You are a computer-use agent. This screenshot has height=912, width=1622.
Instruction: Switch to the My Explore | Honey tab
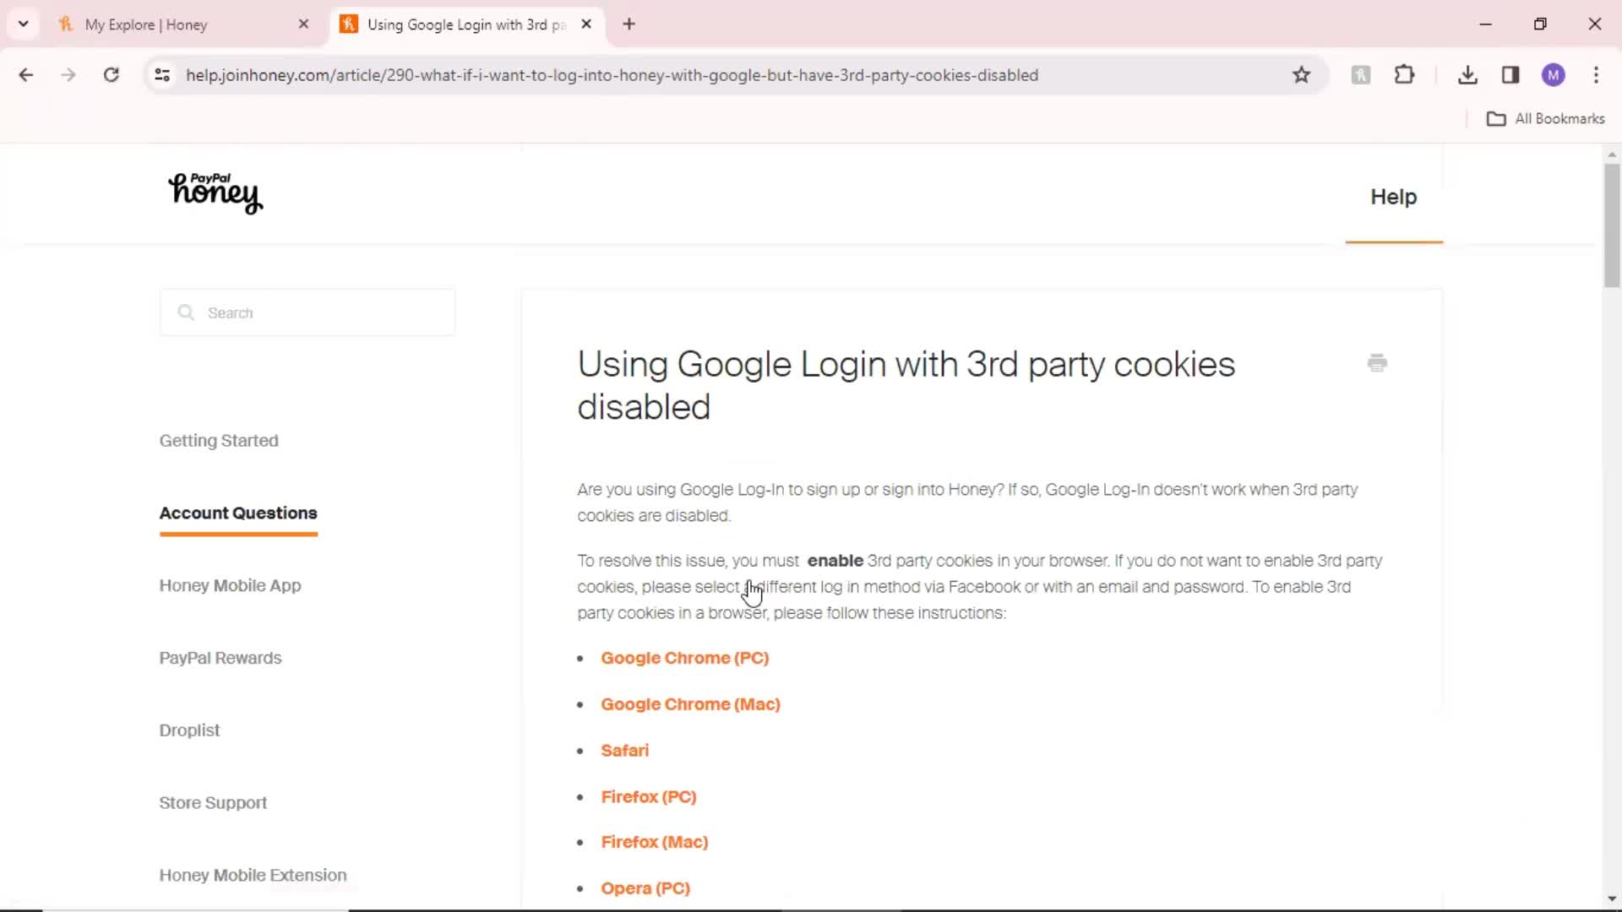coord(180,24)
